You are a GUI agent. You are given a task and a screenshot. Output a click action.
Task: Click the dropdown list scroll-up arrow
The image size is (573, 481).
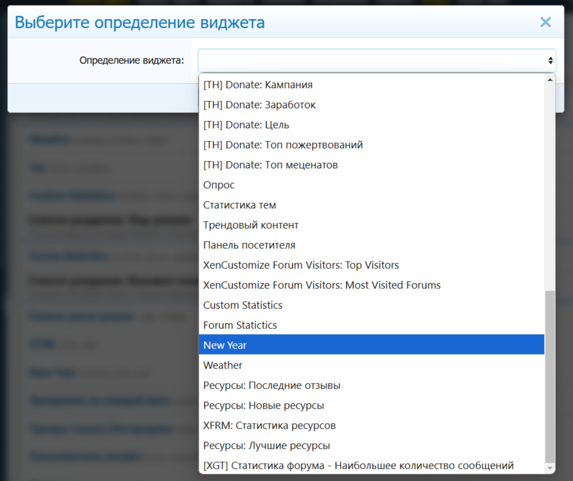coord(550,80)
